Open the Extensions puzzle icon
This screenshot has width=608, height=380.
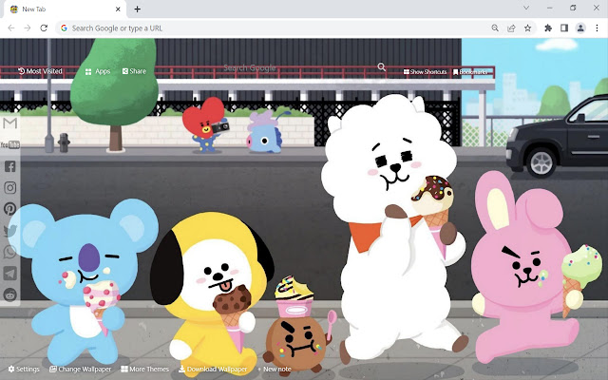(548, 28)
